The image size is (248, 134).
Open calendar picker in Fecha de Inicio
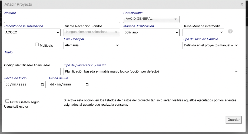point(42,84)
